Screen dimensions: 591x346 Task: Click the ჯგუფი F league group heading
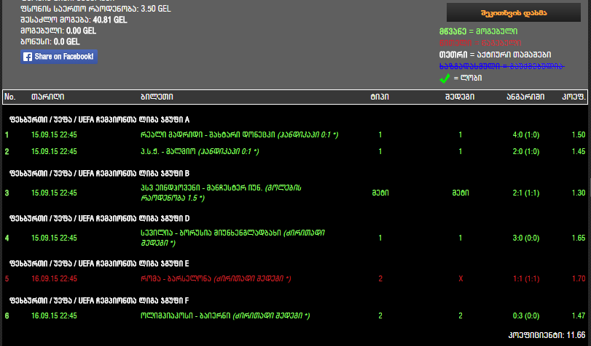[100, 301]
